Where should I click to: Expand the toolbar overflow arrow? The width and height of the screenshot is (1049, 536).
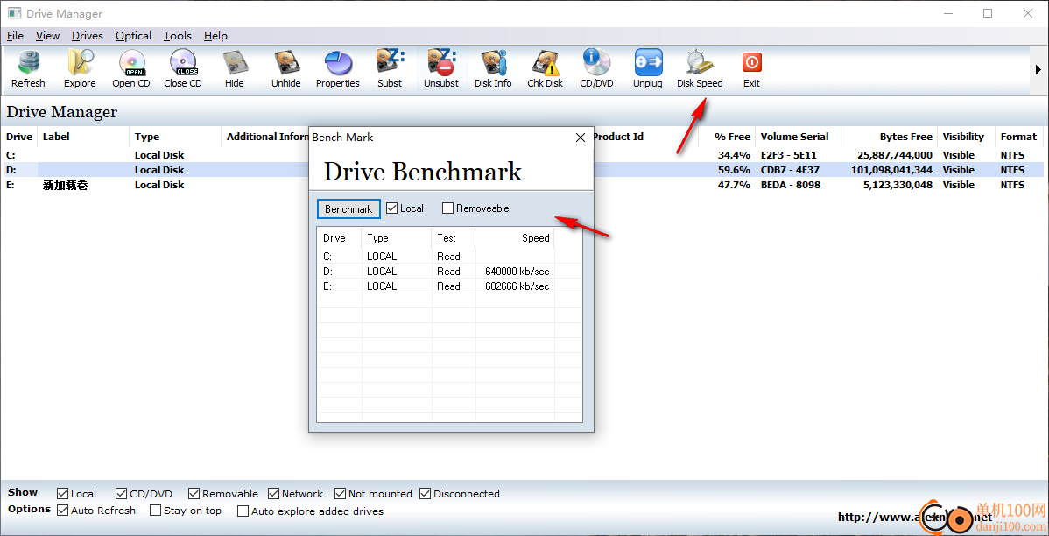(x=1038, y=69)
